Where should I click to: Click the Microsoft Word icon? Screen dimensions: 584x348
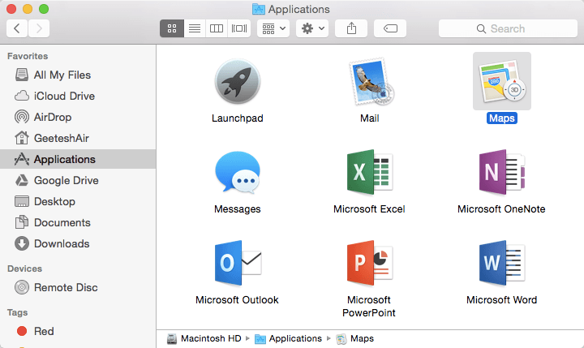[501, 264]
